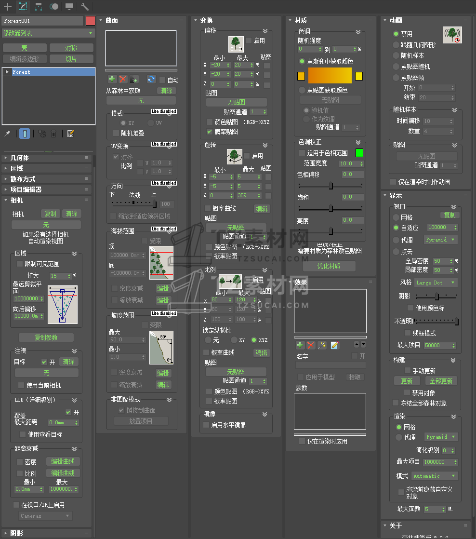Click the animated tree icon in 动画
This screenshot has width=476, height=539.
452,35
